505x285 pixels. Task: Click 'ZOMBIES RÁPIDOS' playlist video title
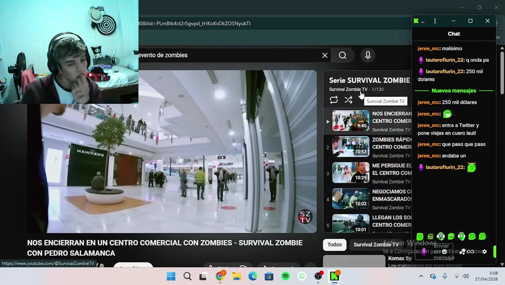391,143
